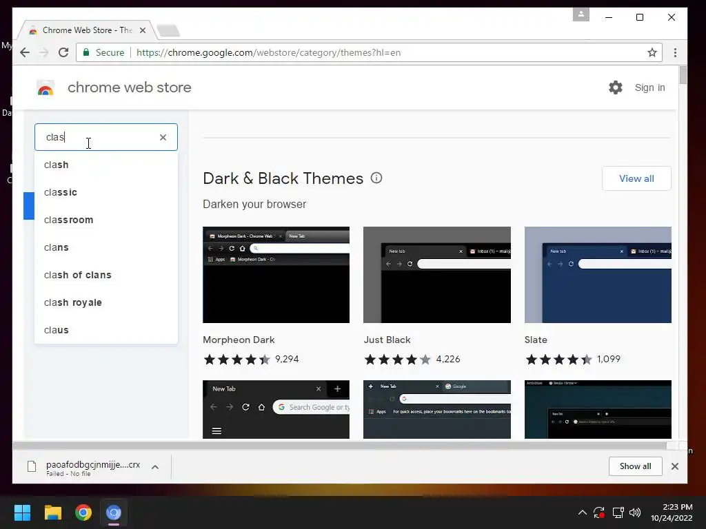Choose the 'claus' suggestion

pyautogui.click(x=106, y=330)
